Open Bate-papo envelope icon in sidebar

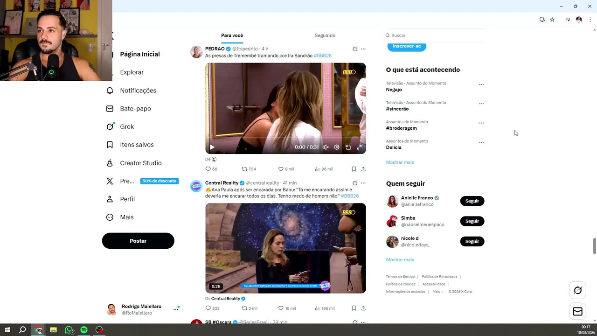pyautogui.click(x=110, y=109)
